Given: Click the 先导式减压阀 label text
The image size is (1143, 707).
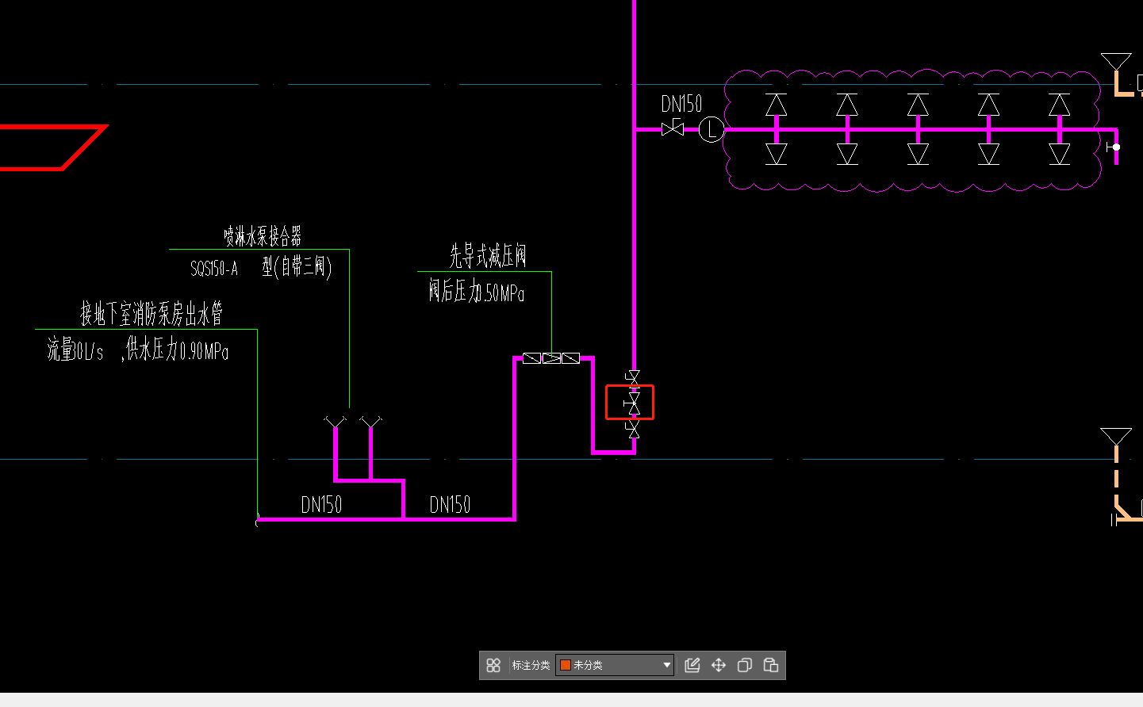Looking at the screenshot, I should 488,256.
